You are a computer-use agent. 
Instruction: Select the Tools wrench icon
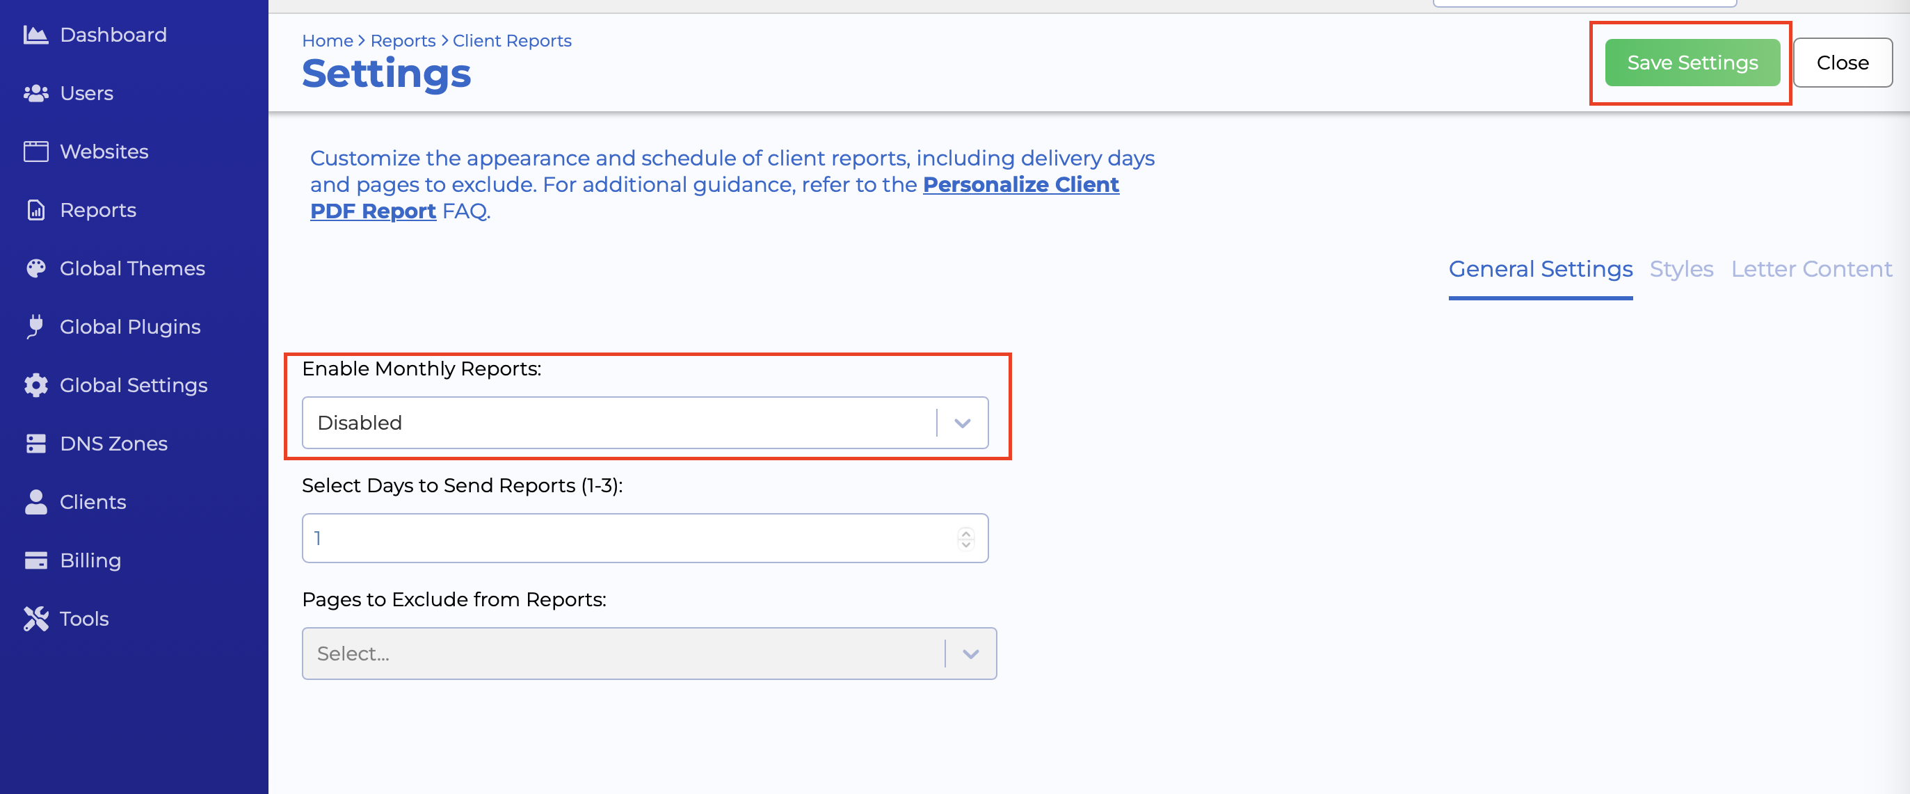[x=35, y=618]
